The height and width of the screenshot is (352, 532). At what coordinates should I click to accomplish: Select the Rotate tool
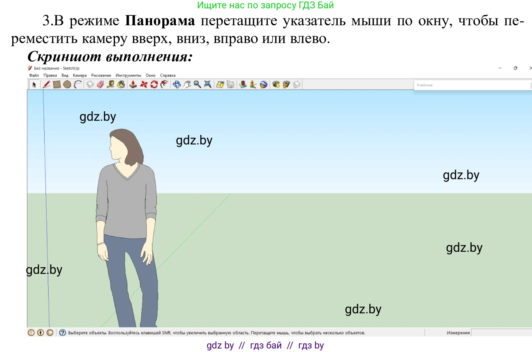(x=154, y=84)
